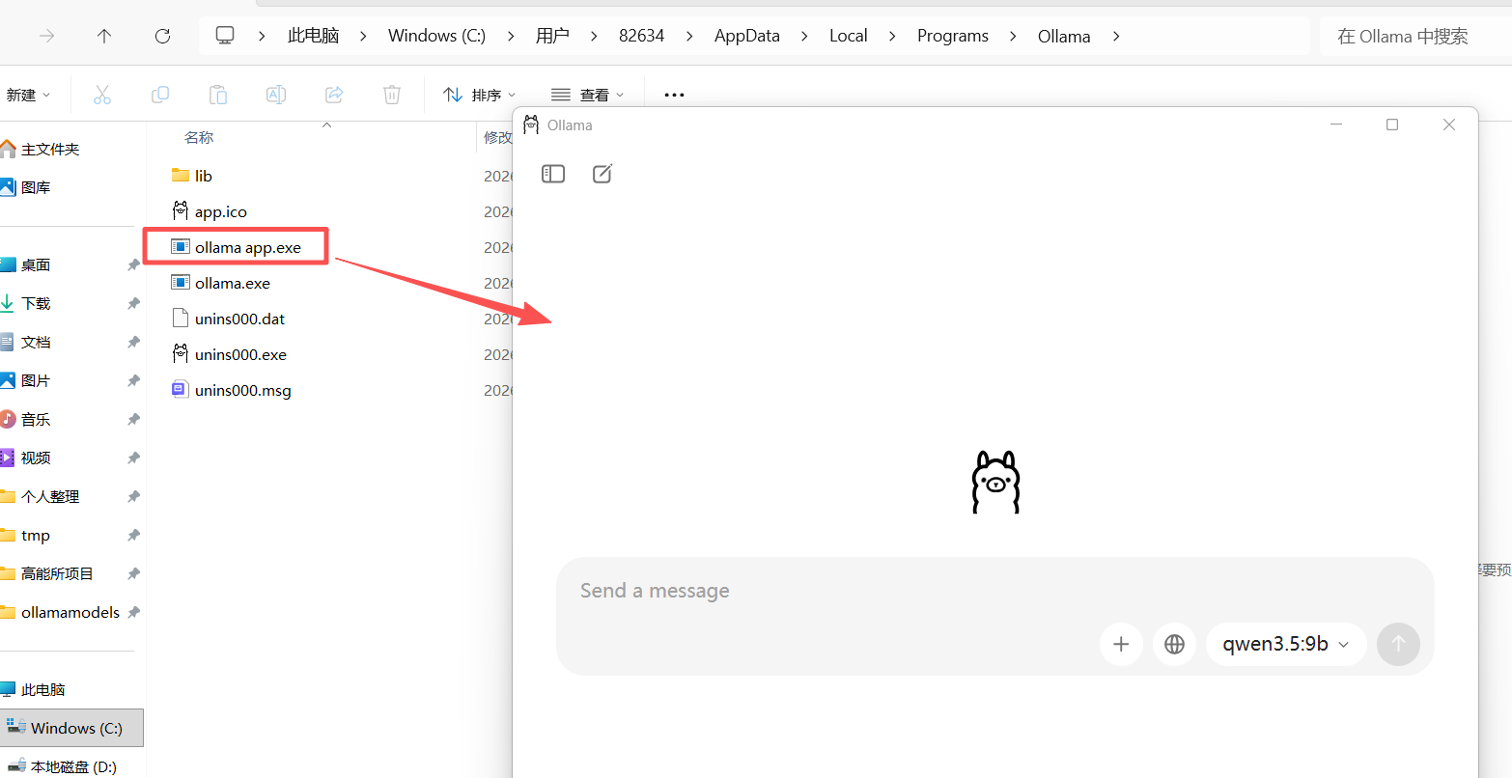Send the message with the arrow button

(1398, 644)
